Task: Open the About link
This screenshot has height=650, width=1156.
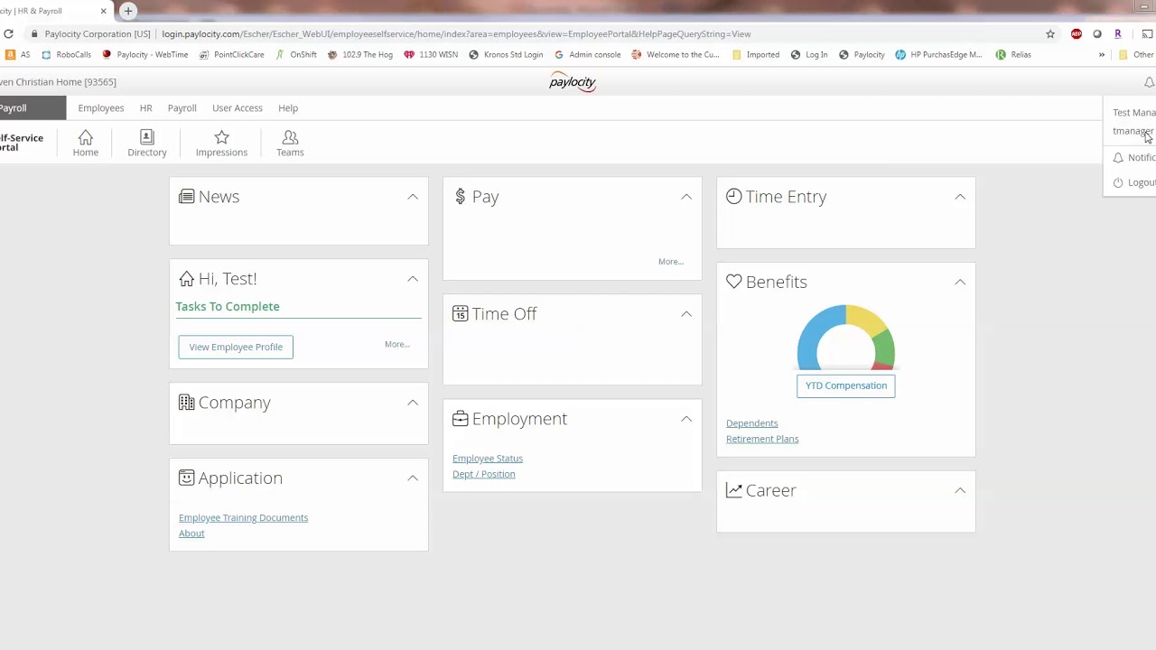Action: (191, 534)
